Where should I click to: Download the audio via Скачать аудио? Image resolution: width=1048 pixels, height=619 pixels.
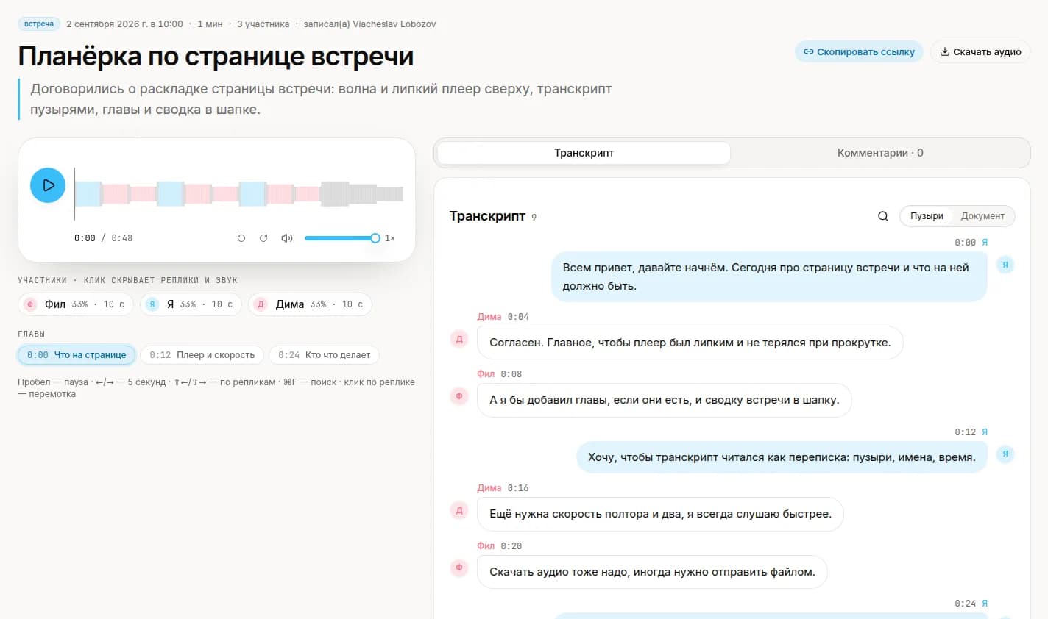[x=980, y=51]
